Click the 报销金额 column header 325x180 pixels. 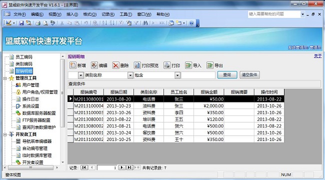pyautogui.click(x=208, y=92)
